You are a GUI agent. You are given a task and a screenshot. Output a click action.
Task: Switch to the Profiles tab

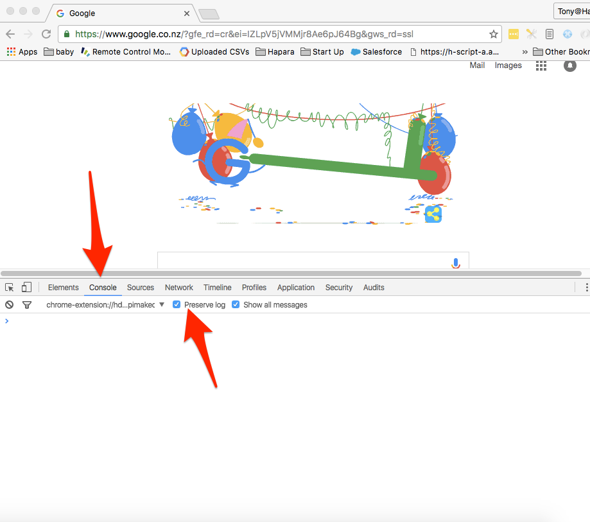pyautogui.click(x=254, y=288)
